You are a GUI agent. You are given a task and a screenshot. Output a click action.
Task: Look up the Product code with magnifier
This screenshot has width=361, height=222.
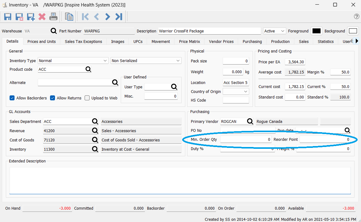pyautogui.click(x=88, y=69)
